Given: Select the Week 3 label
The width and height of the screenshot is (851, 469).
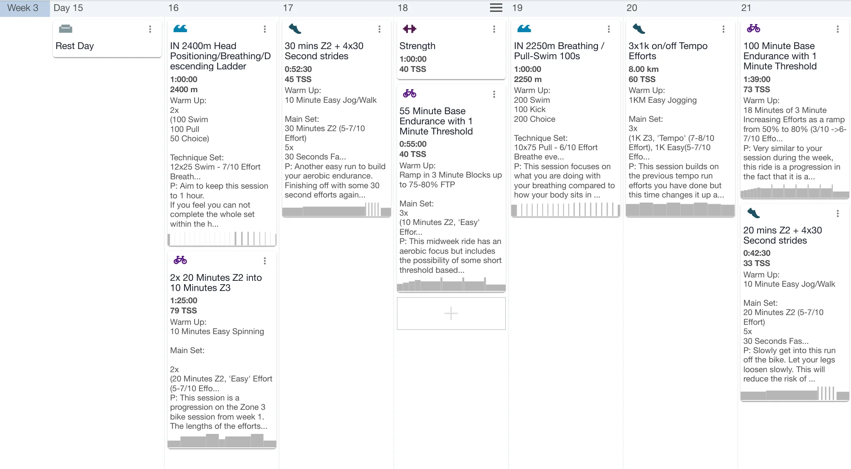Looking at the screenshot, I should click(23, 8).
